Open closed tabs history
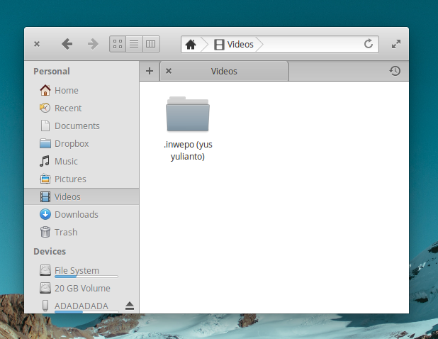Viewport: 438px width, 339px height. tap(395, 71)
